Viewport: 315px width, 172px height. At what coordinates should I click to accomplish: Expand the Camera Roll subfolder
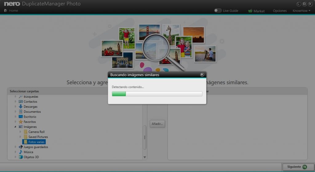pyautogui.click(x=20, y=132)
